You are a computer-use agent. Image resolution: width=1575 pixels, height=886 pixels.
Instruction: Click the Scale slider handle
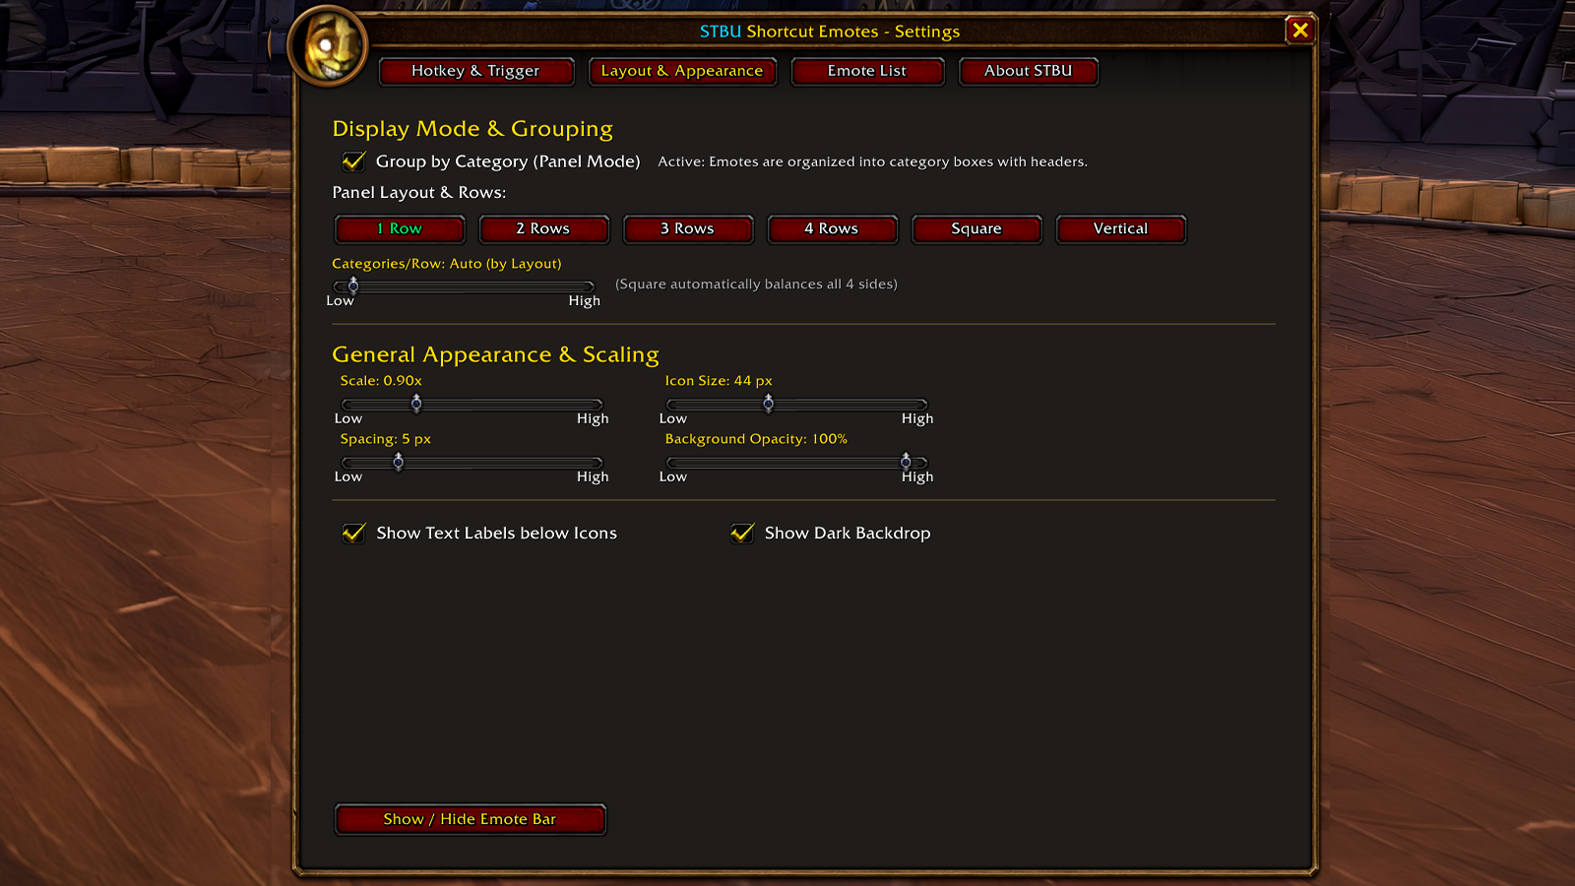(416, 404)
